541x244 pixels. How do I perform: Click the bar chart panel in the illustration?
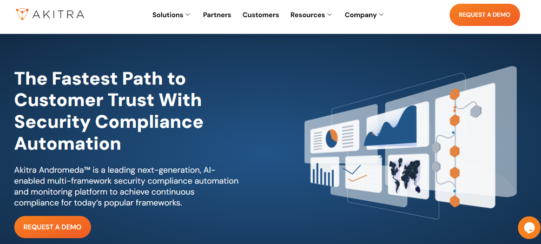[x=324, y=172]
